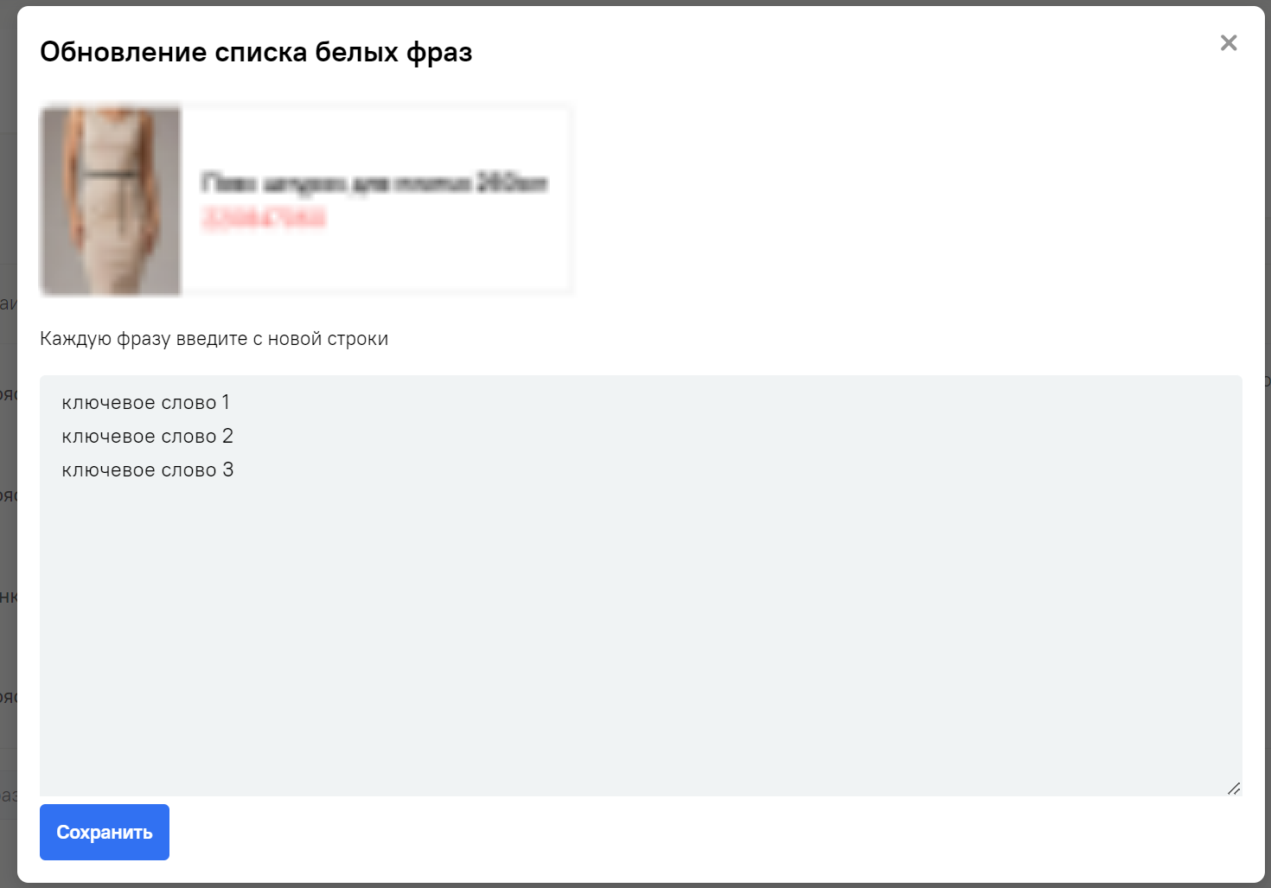Open the red product article number
Image resolution: width=1271 pixels, height=888 pixels.
[264, 219]
